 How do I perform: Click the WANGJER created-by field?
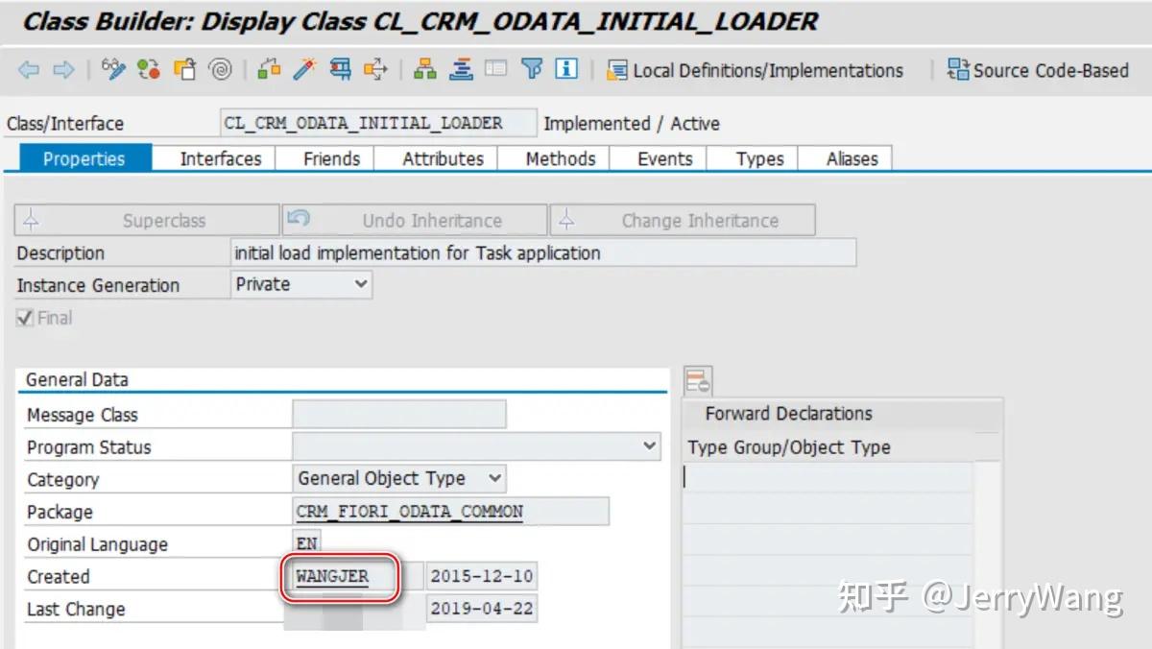point(338,576)
